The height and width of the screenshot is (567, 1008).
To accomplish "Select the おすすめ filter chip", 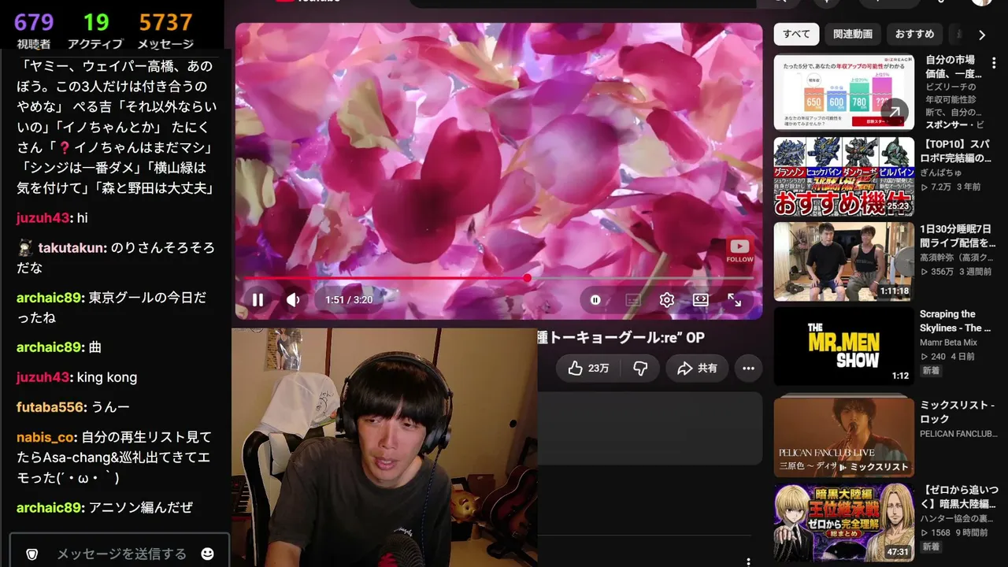I will click(914, 35).
